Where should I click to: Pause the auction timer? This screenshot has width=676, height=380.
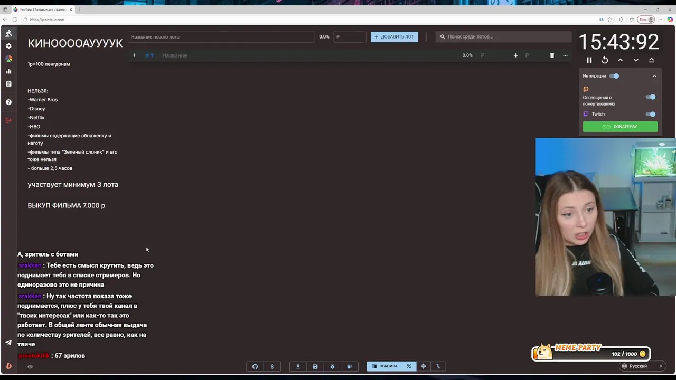tap(589, 60)
